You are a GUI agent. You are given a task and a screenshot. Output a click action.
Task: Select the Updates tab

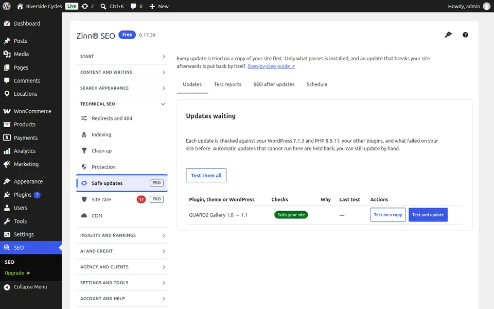[x=192, y=84]
